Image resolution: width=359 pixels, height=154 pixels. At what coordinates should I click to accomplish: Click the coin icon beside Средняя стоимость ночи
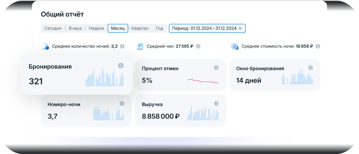(x=235, y=46)
